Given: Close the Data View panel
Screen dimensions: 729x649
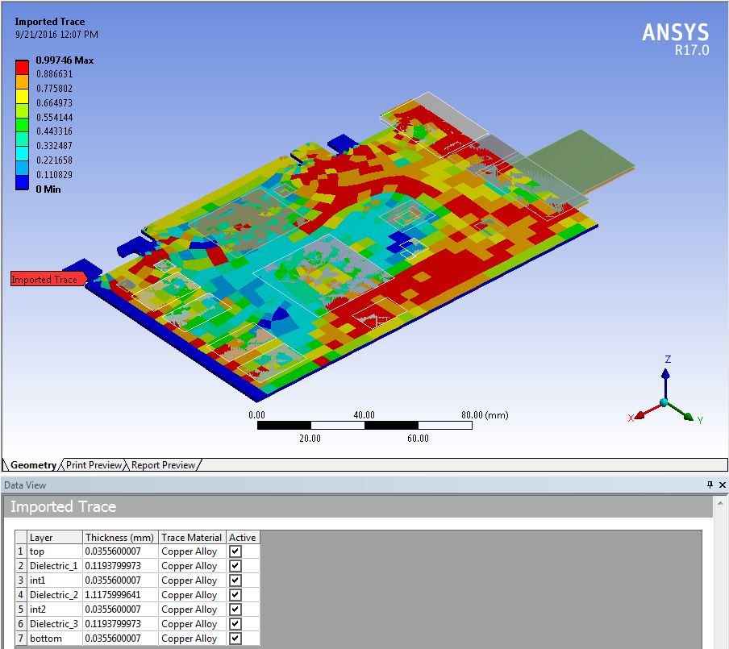Looking at the screenshot, I should 722,485.
